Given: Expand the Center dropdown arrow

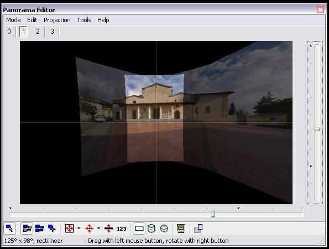Looking at the screenshot, I should pyautogui.click(x=98, y=228).
